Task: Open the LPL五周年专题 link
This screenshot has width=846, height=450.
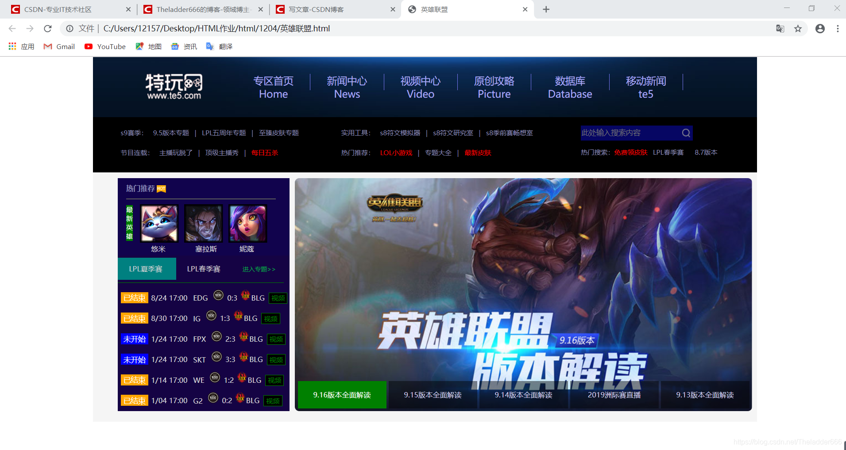Action: [224, 133]
